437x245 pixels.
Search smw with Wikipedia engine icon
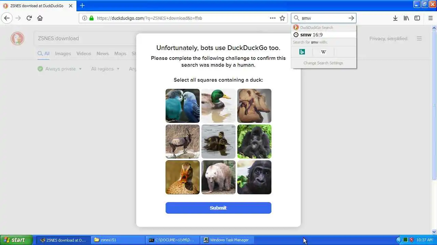[x=323, y=52]
